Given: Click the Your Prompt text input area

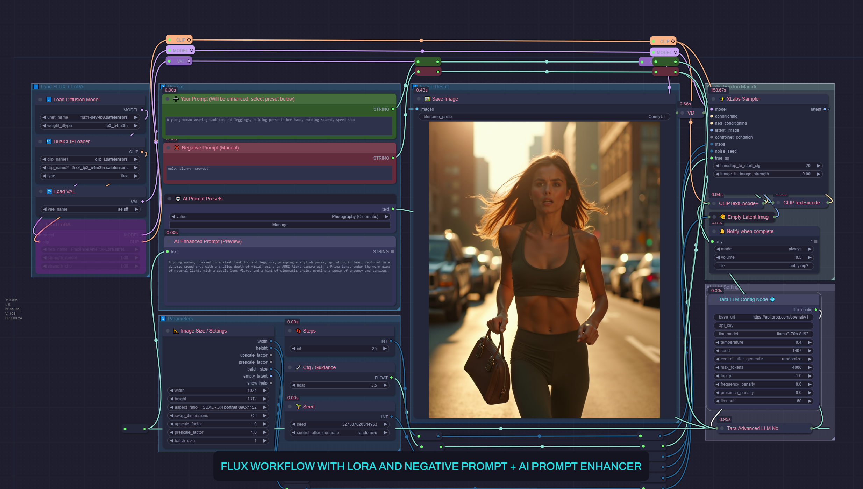Looking at the screenshot, I should click(x=279, y=125).
